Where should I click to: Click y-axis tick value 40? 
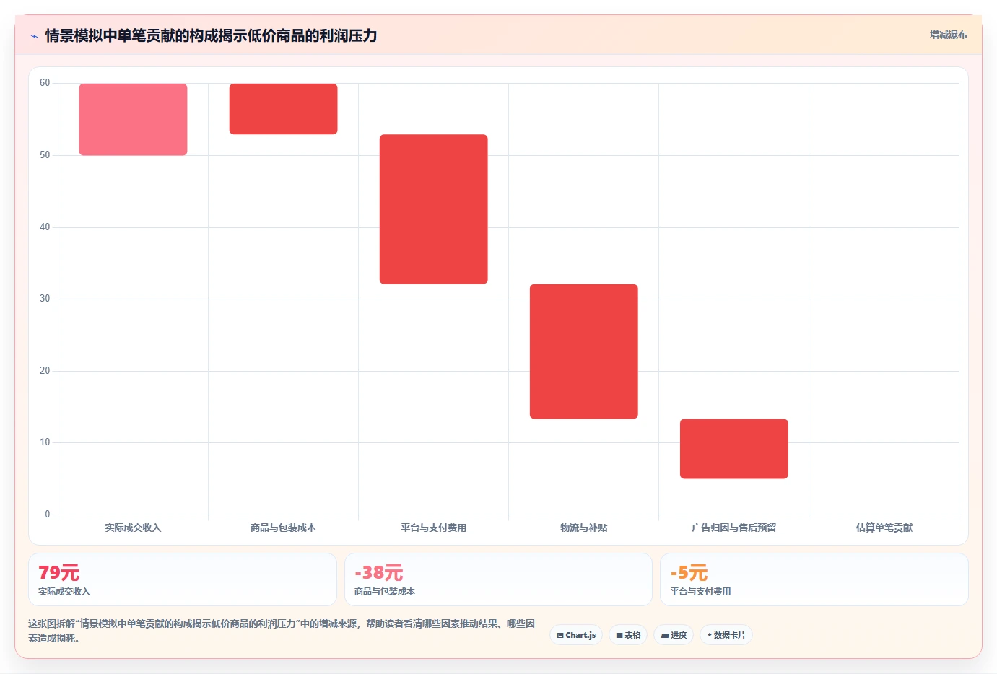[x=45, y=227]
